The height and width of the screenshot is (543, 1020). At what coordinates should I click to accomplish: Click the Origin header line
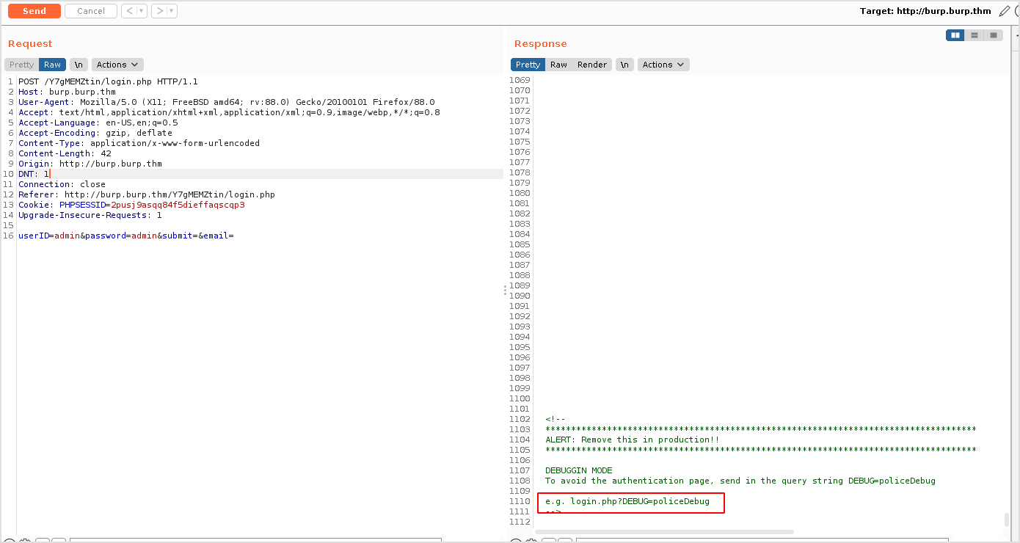point(90,164)
